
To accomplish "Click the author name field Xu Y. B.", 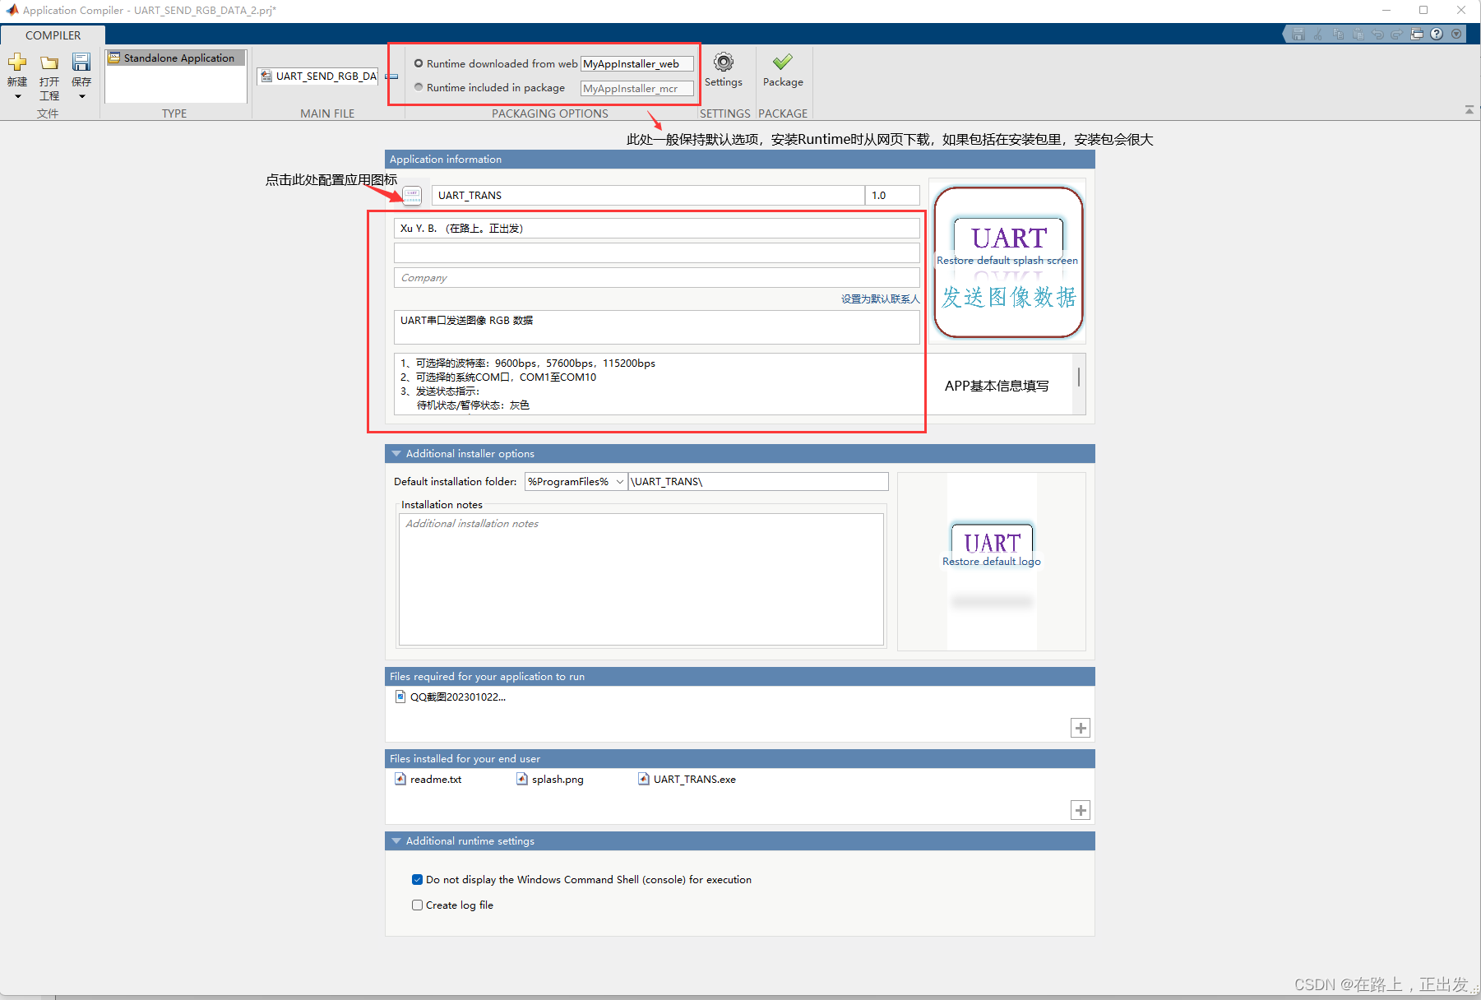I will 656,229.
